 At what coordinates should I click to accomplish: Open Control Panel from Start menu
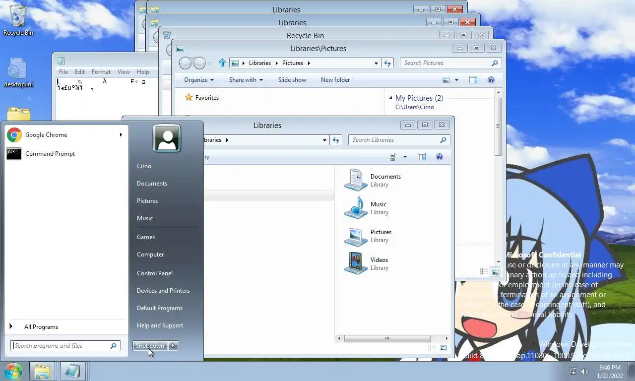[x=155, y=273]
